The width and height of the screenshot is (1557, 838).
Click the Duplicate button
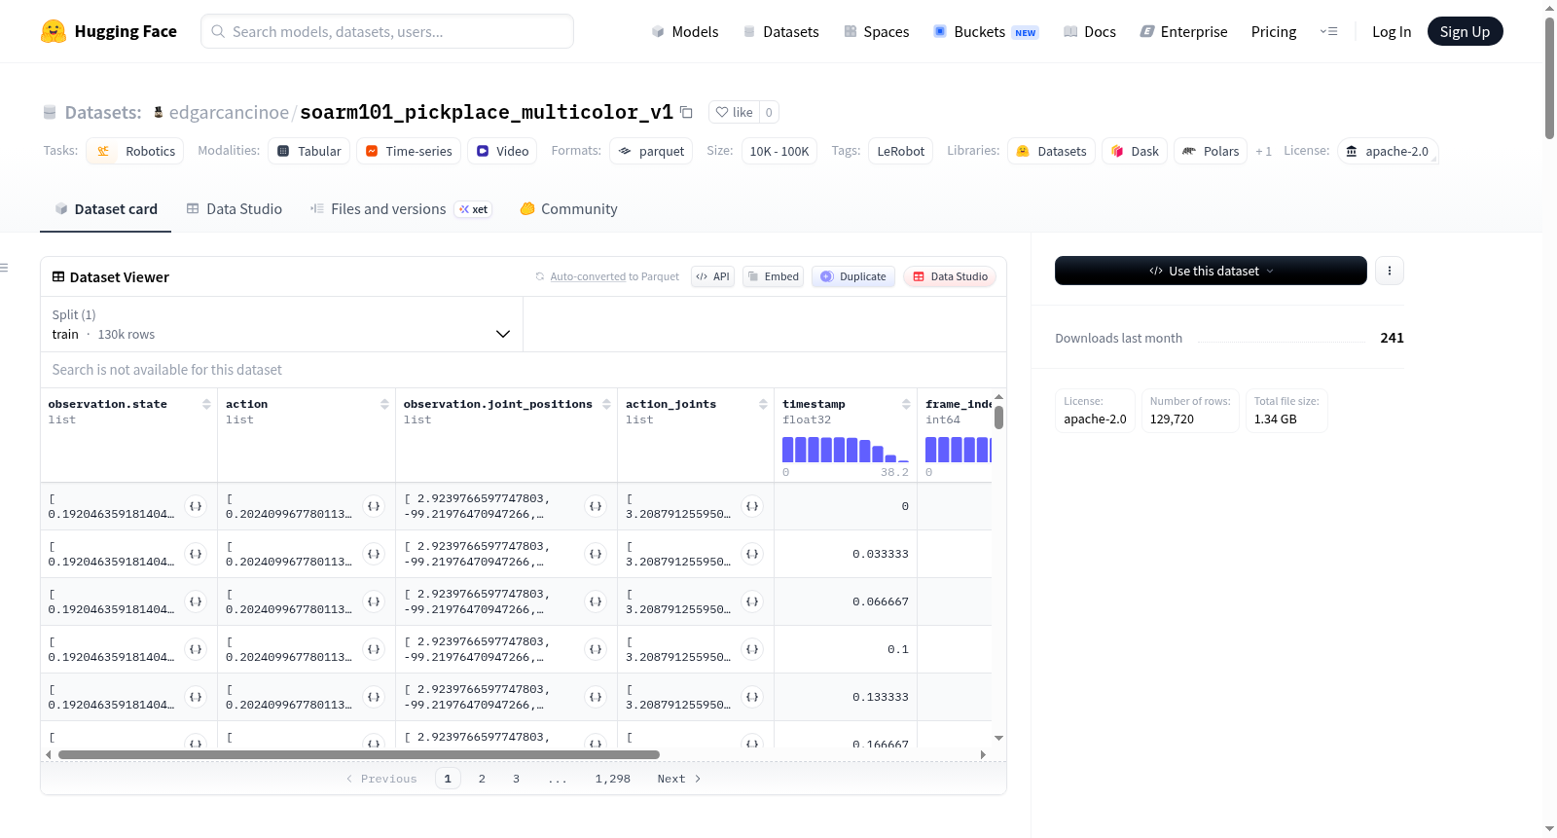click(853, 276)
